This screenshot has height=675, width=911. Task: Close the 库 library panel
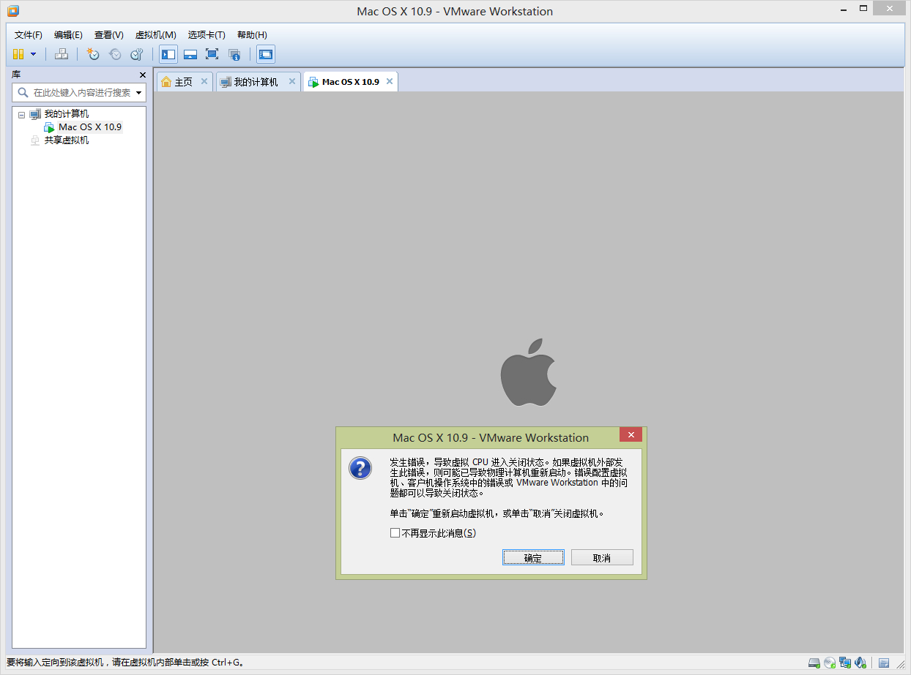pyautogui.click(x=143, y=75)
